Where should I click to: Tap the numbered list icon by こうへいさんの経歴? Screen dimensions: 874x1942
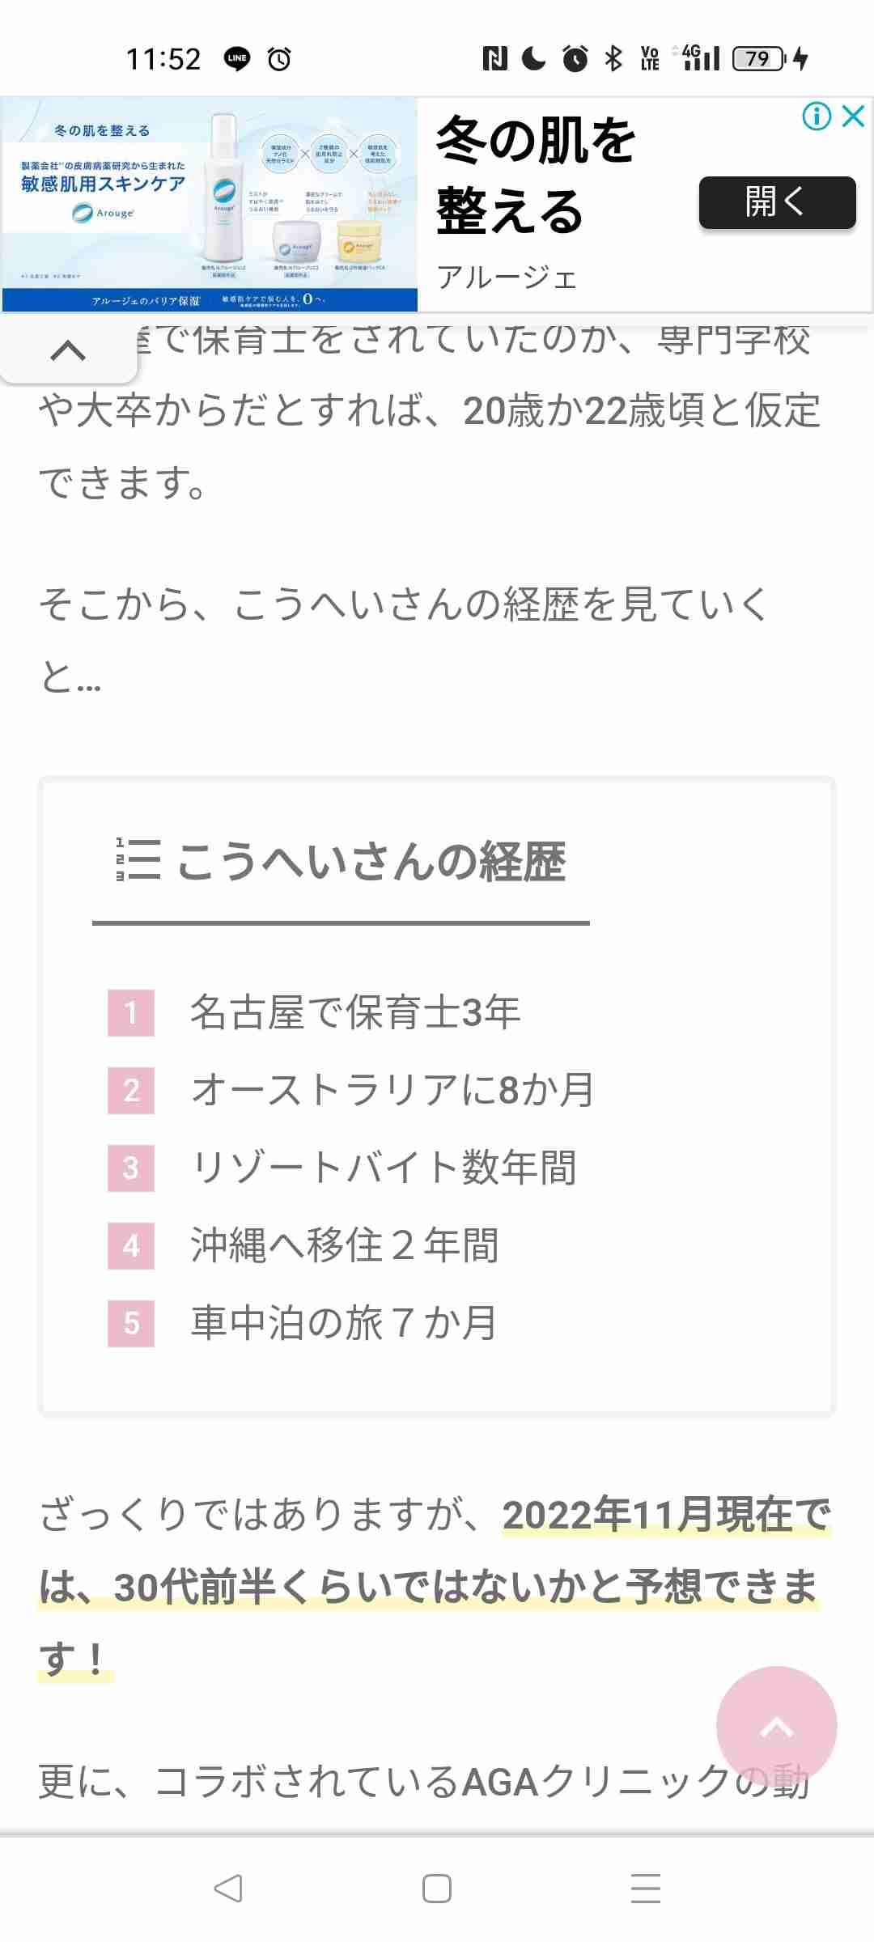(138, 859)
